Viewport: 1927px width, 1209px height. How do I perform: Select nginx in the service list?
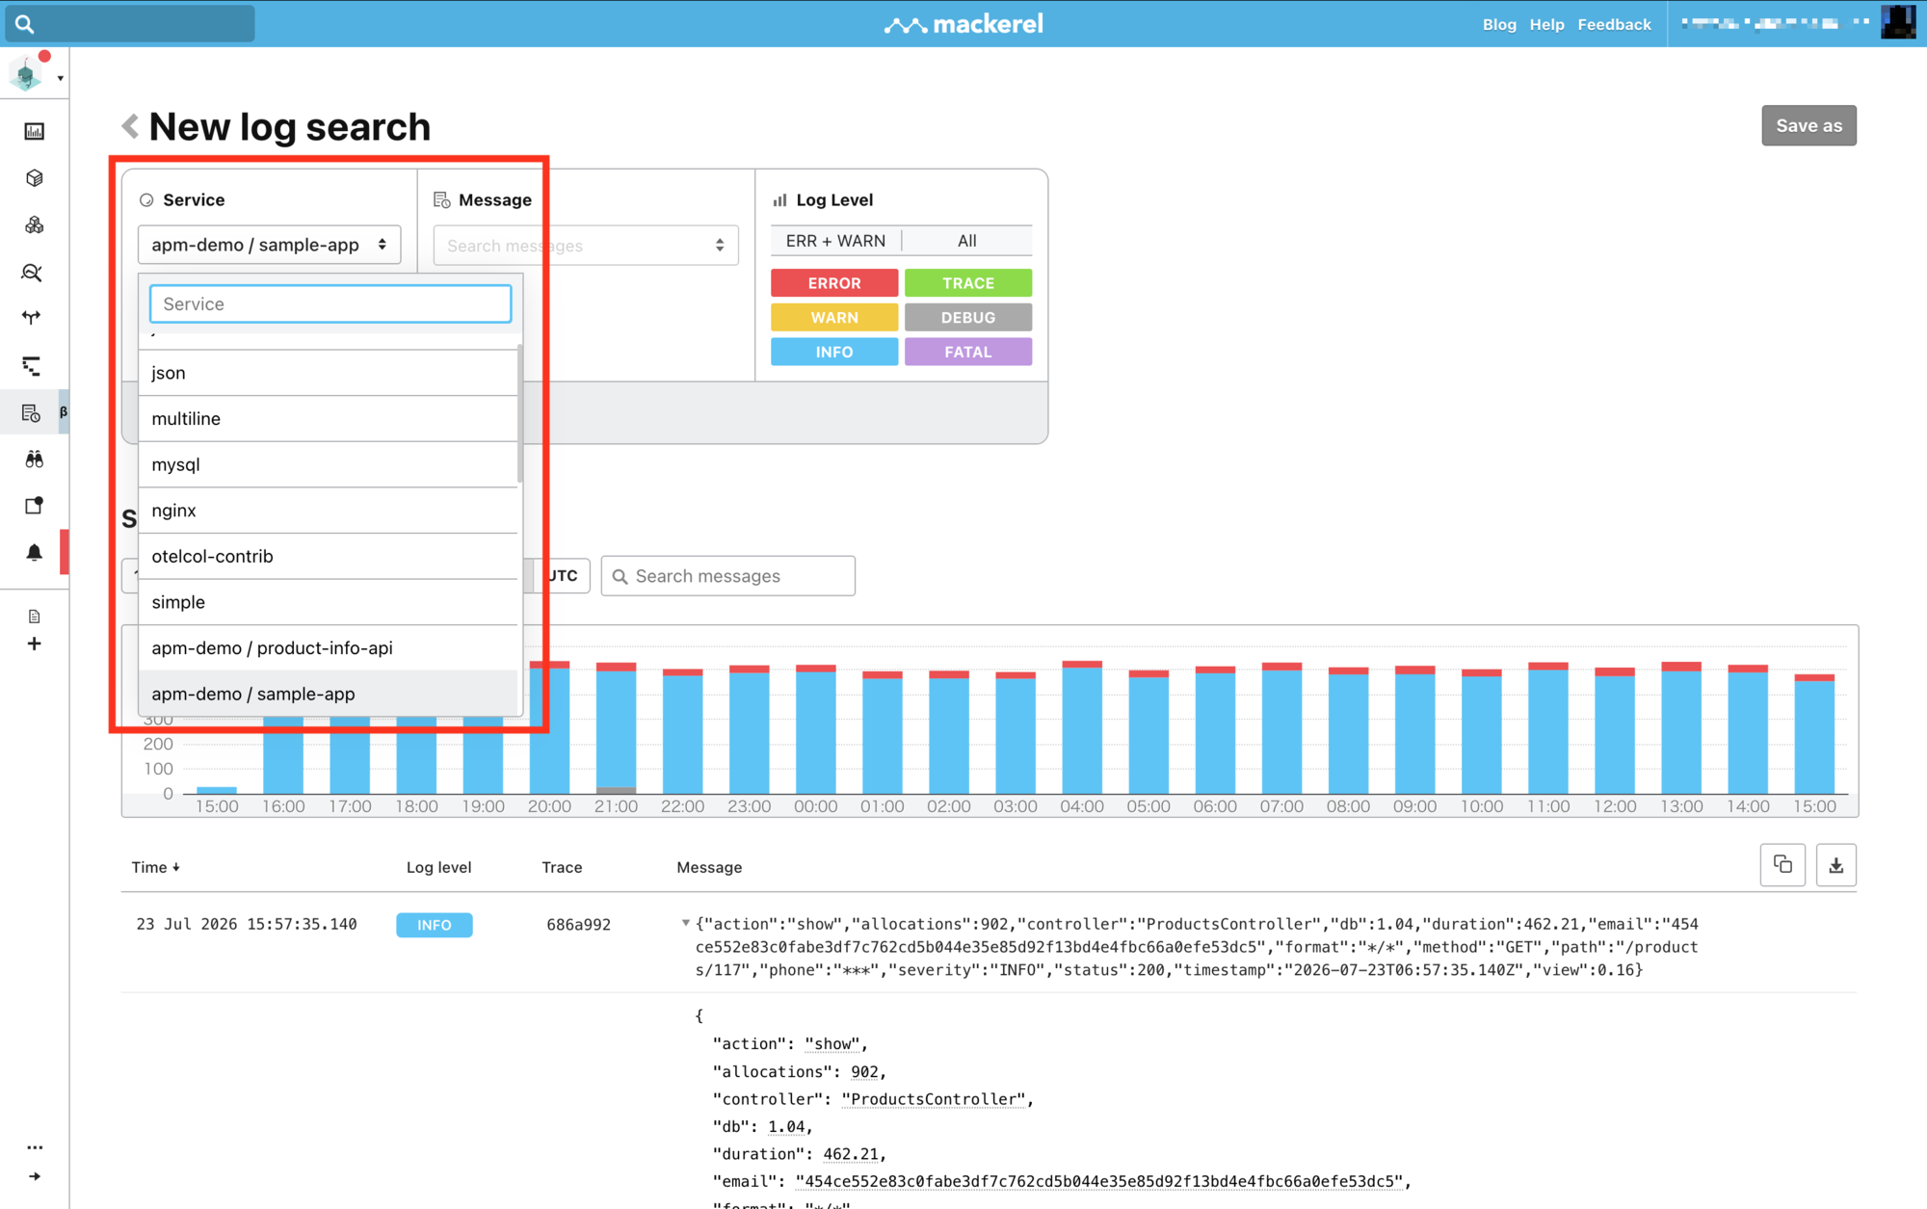pos(328,511)
